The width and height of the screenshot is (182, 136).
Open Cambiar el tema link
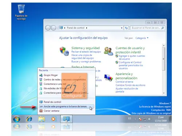[x=124, y=82]
